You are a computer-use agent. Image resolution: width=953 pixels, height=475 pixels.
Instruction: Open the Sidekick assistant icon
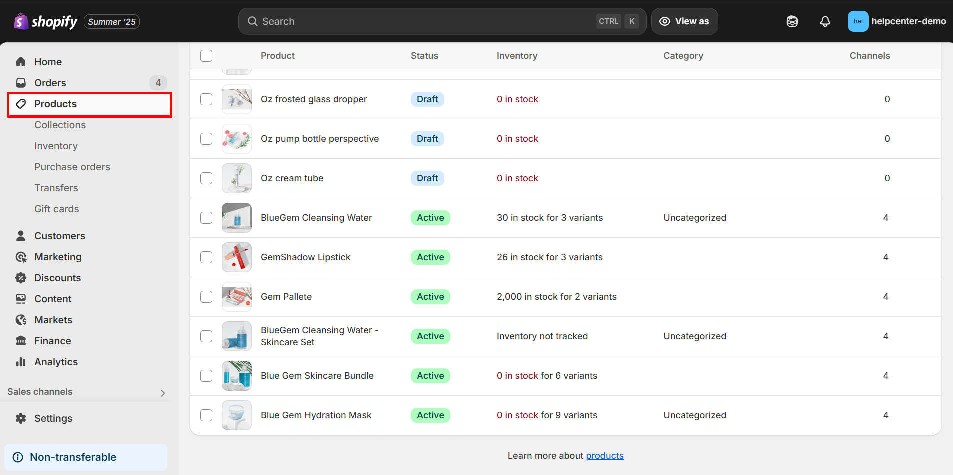[792, 21]
